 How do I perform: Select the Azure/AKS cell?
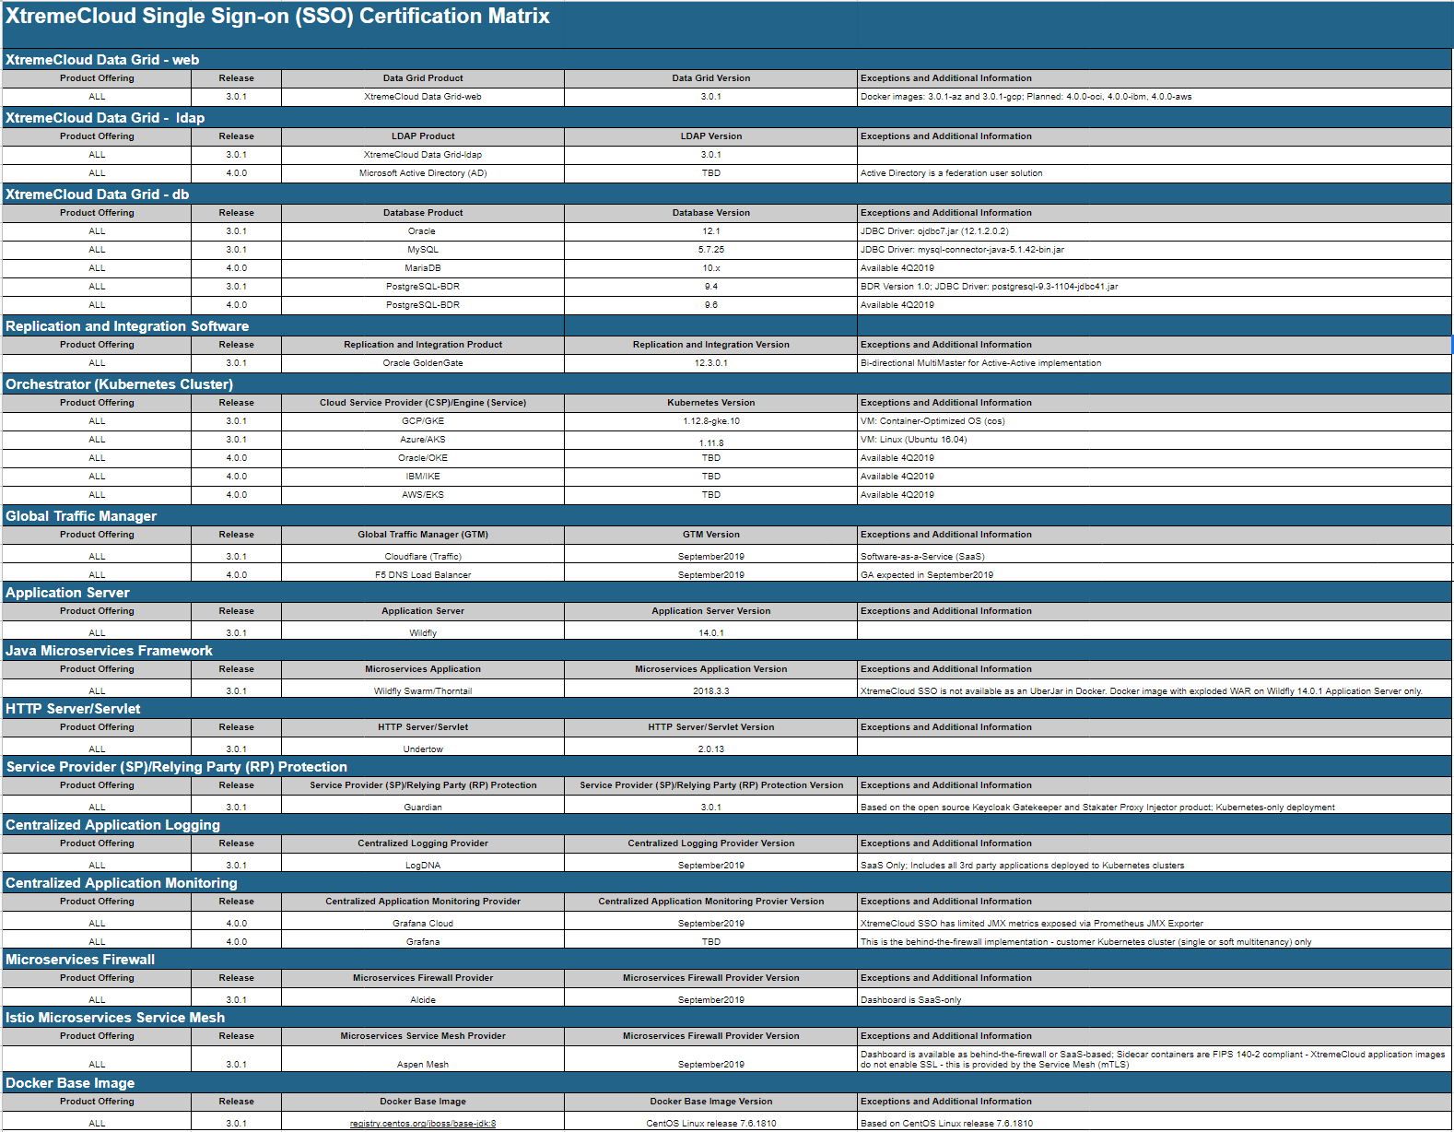[423, 440]
